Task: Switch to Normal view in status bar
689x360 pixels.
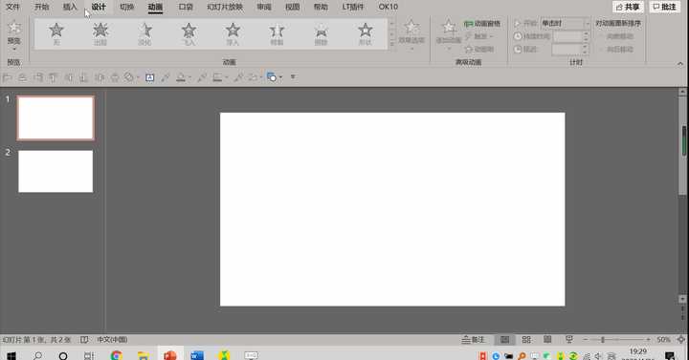Action: [505, 340]
